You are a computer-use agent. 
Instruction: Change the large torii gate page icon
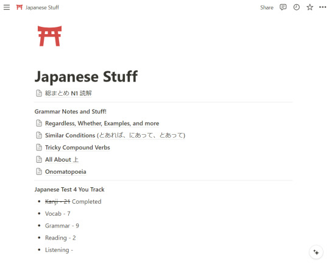pos(50,36)
